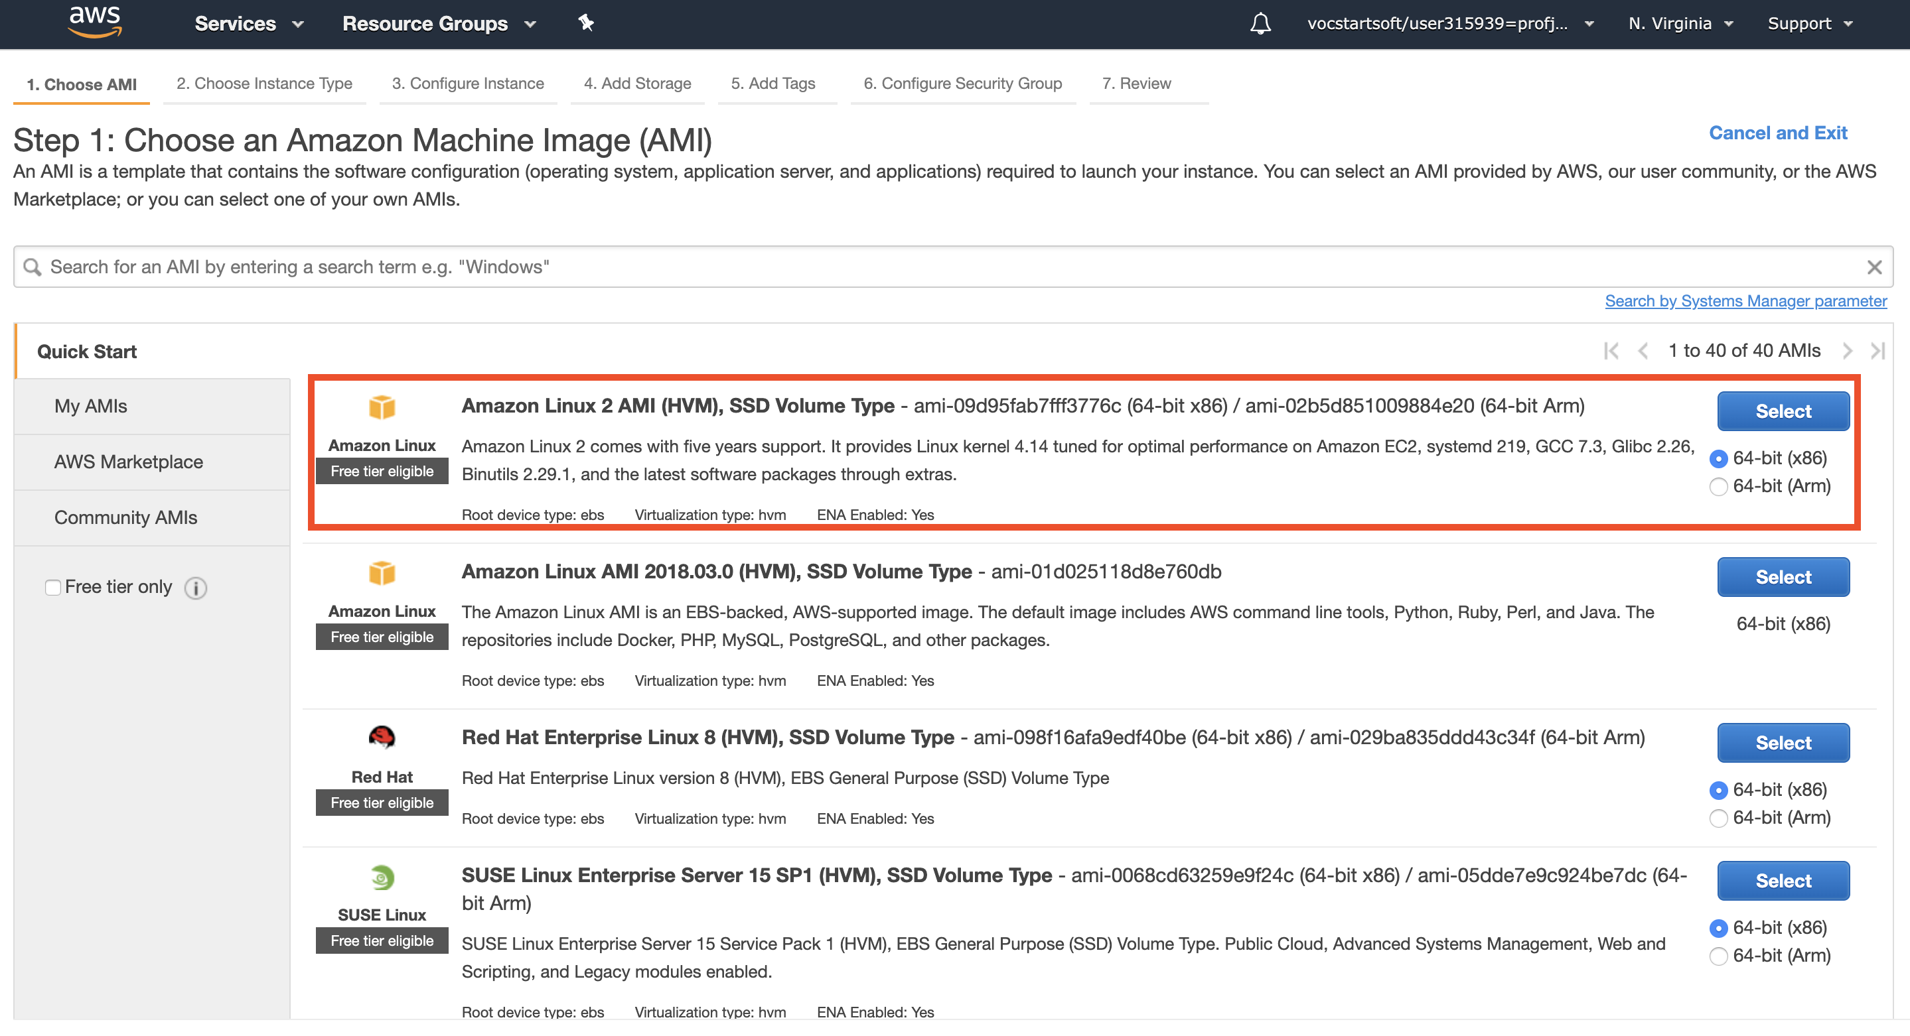Choose 64-bit (Arm) for Amazon Linux 2

[x=1718, y=487]
